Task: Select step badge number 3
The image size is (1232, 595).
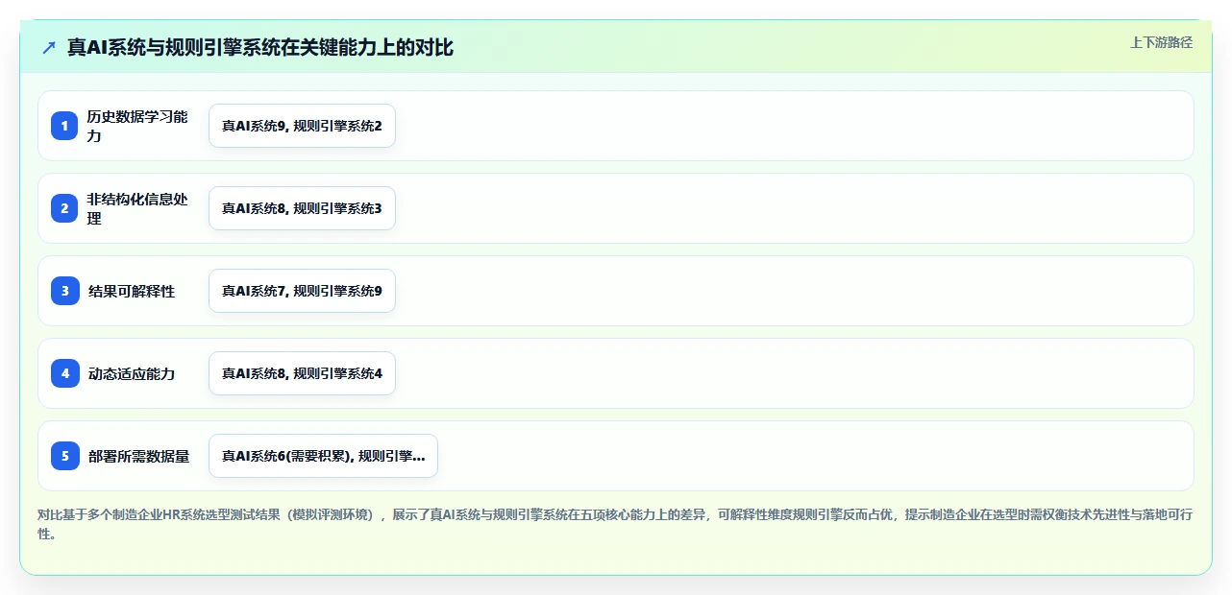Action: 65,291
